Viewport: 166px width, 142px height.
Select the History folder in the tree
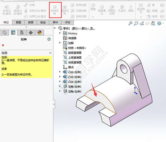70,33
